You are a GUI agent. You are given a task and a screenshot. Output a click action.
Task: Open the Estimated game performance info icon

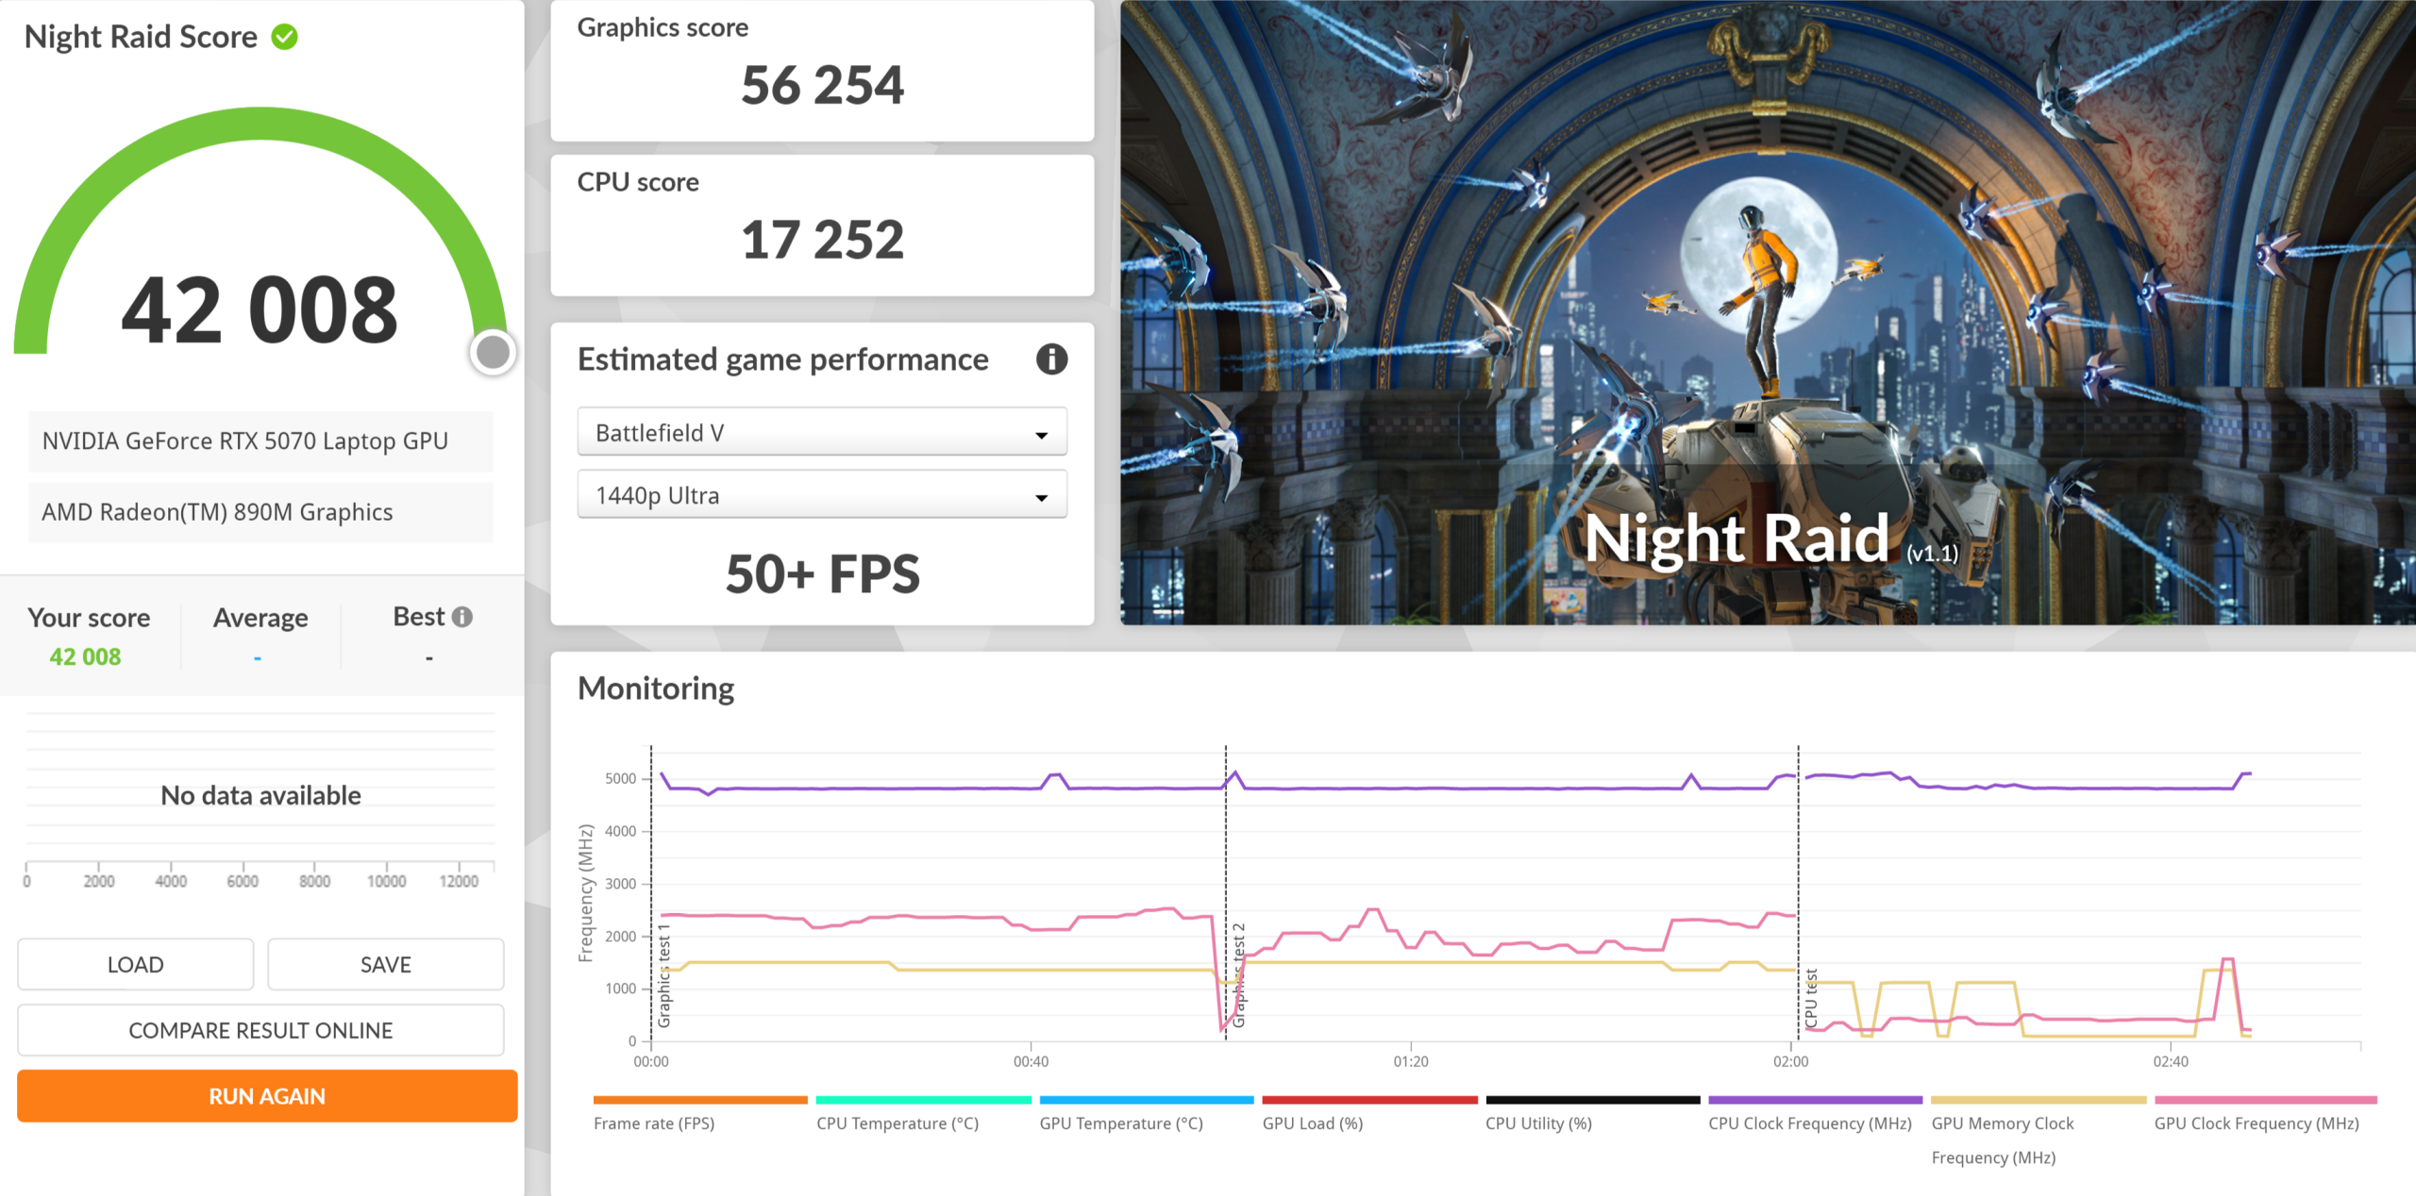coord(1051,359)
